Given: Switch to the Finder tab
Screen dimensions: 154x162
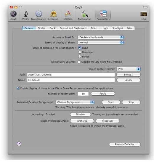Looking at the screenshot, I should [41, 28].
